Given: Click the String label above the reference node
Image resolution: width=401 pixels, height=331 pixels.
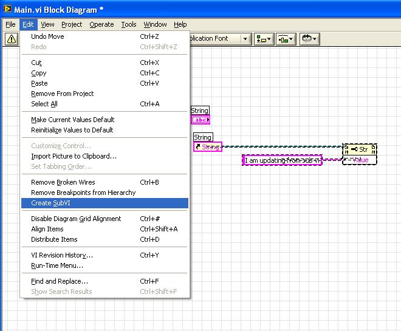Looking at the screenshot, I should [203, 137].
